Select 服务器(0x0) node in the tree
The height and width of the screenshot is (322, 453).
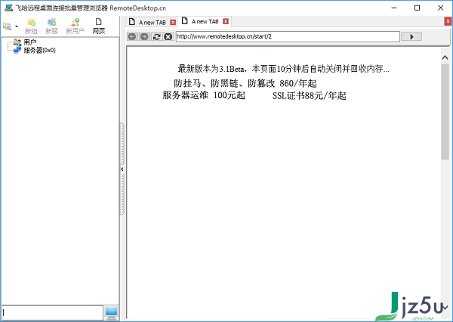coord(39,51)
